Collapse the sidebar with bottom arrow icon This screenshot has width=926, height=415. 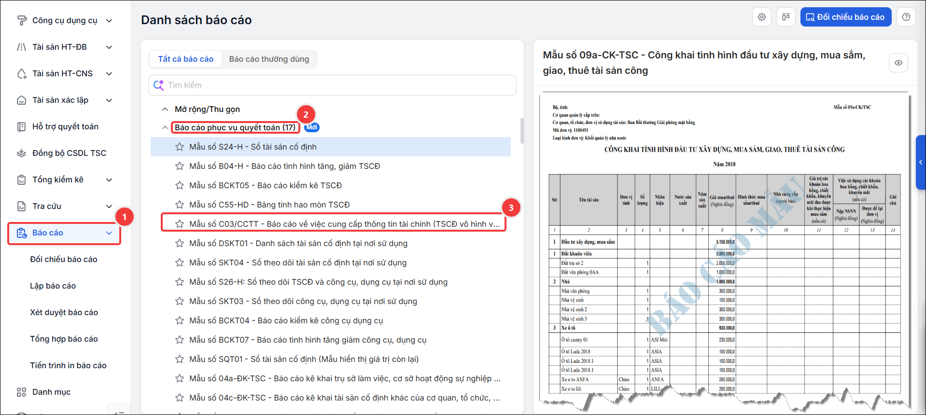[119, 411]
